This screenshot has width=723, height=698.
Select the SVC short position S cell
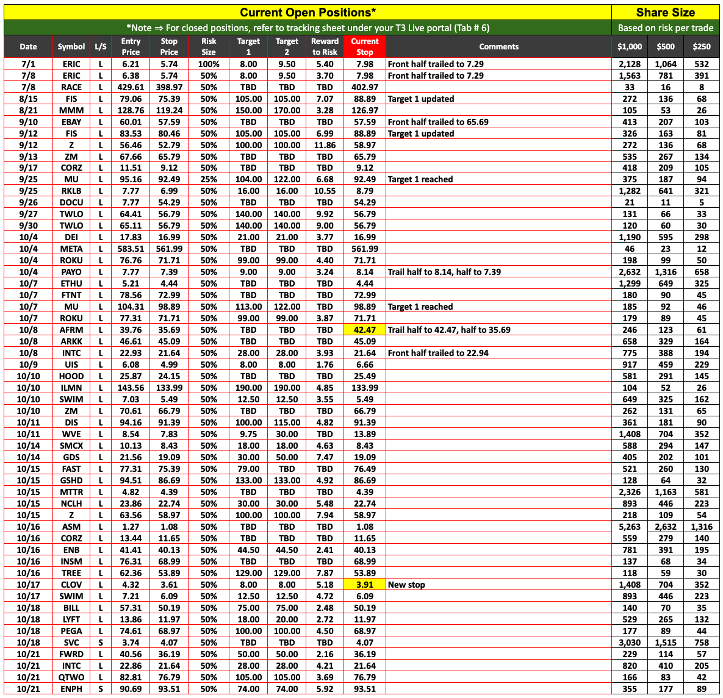click(x=101, y=643)
